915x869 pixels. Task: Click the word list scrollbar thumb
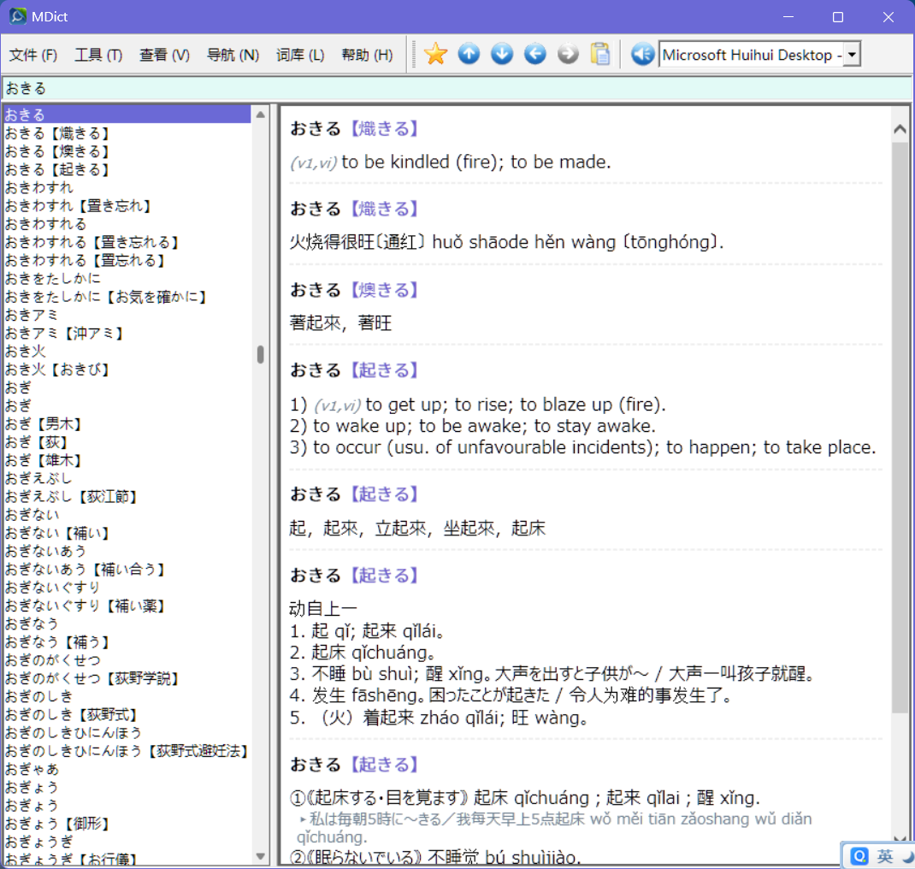(260, 353)
